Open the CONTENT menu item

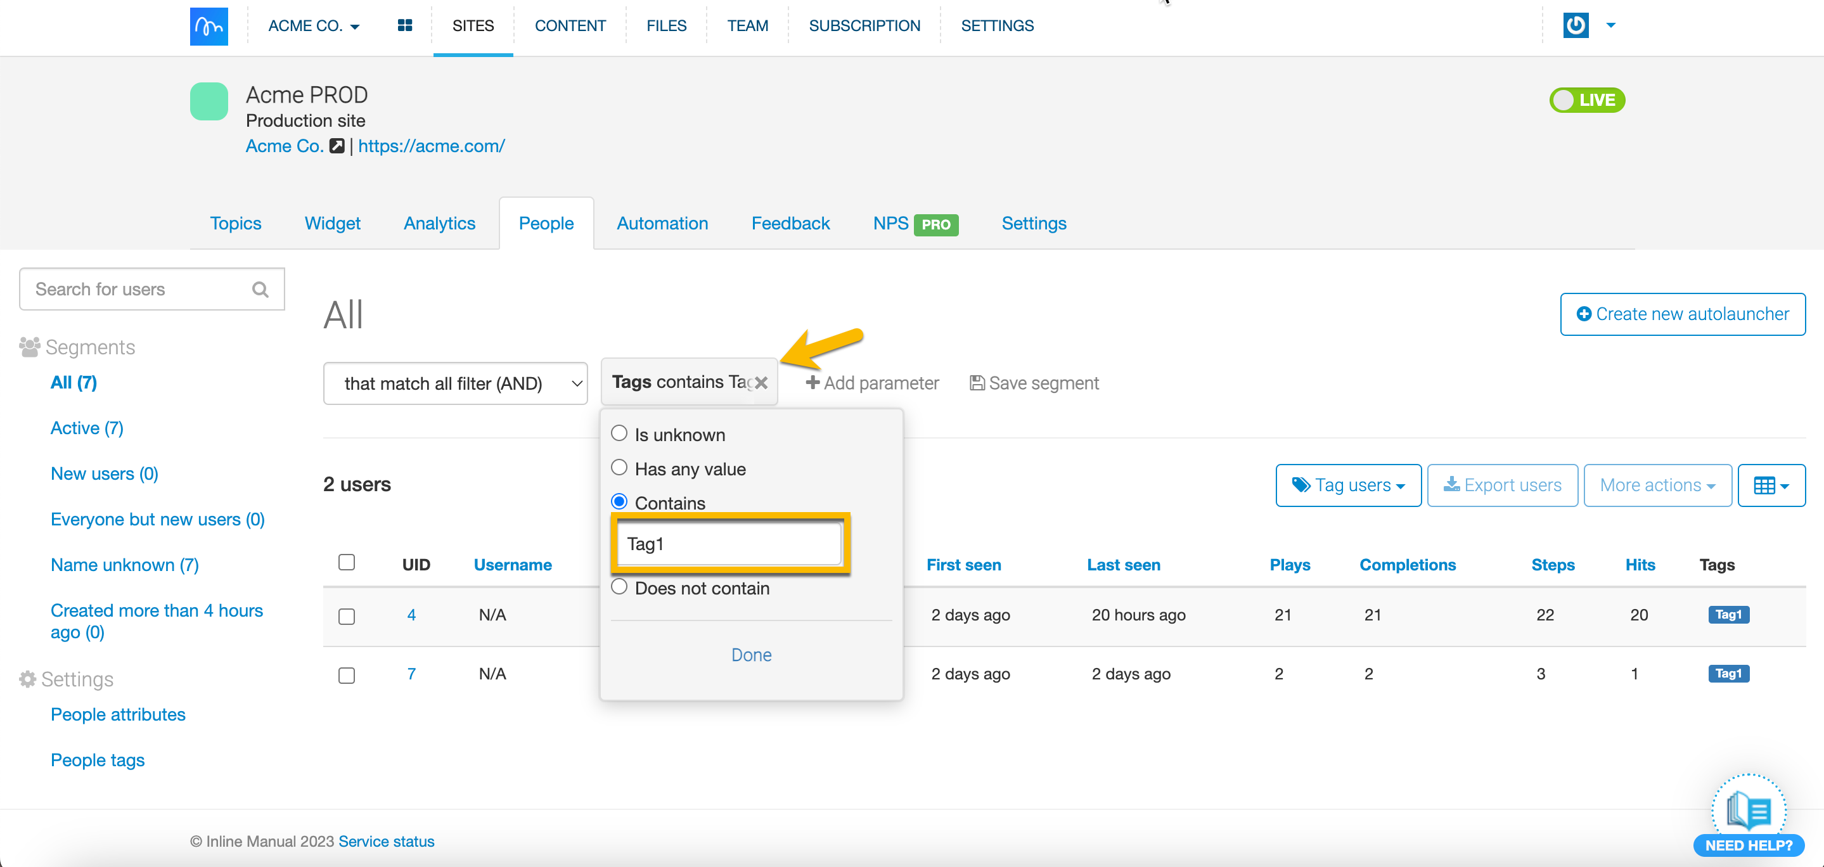click(x=570, y=26)
